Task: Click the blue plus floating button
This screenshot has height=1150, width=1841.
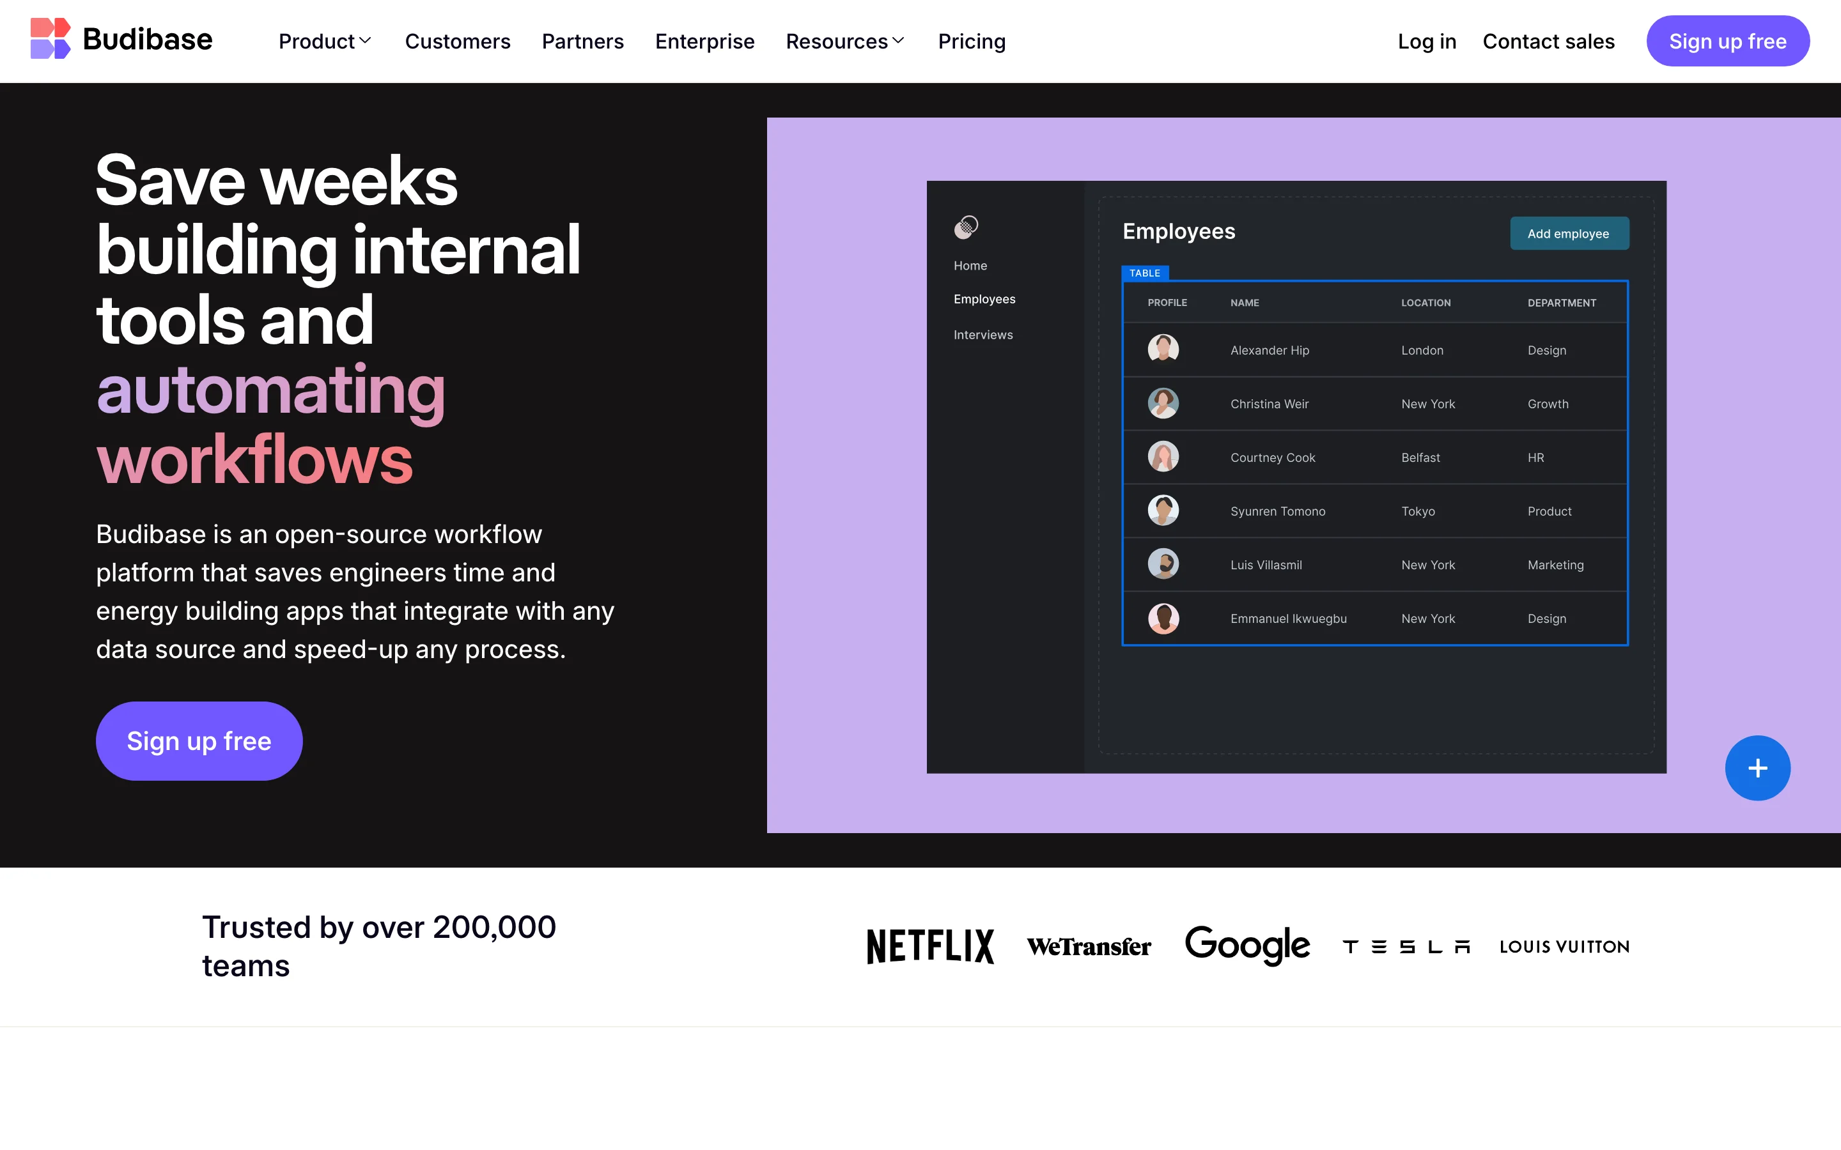Action: point(1757,767)
